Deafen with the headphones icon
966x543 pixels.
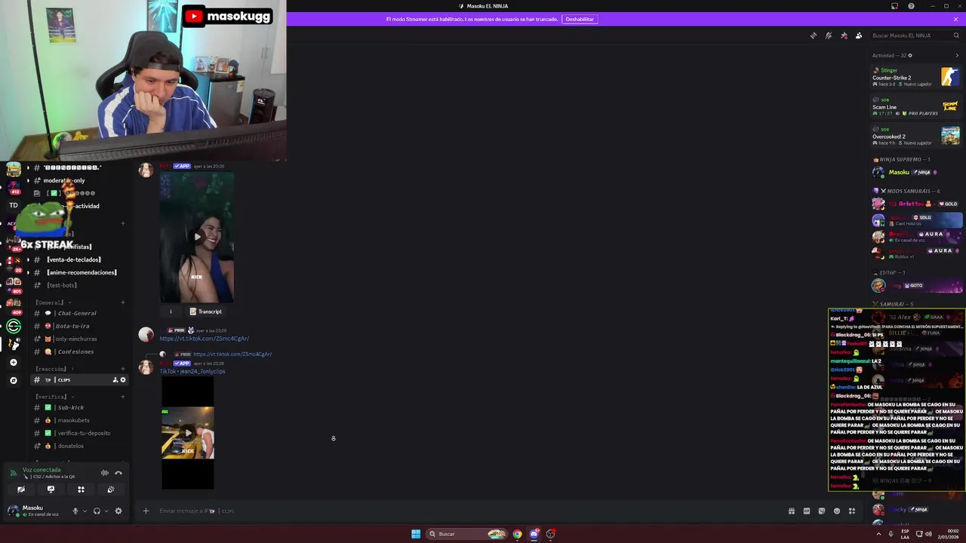pyautogui.click(x=97, y=511)
